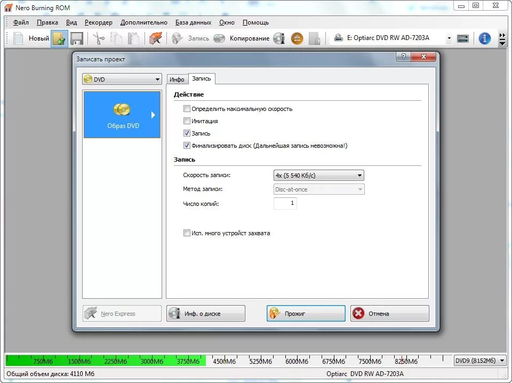Open the Рекордер menu

(98, 22)
